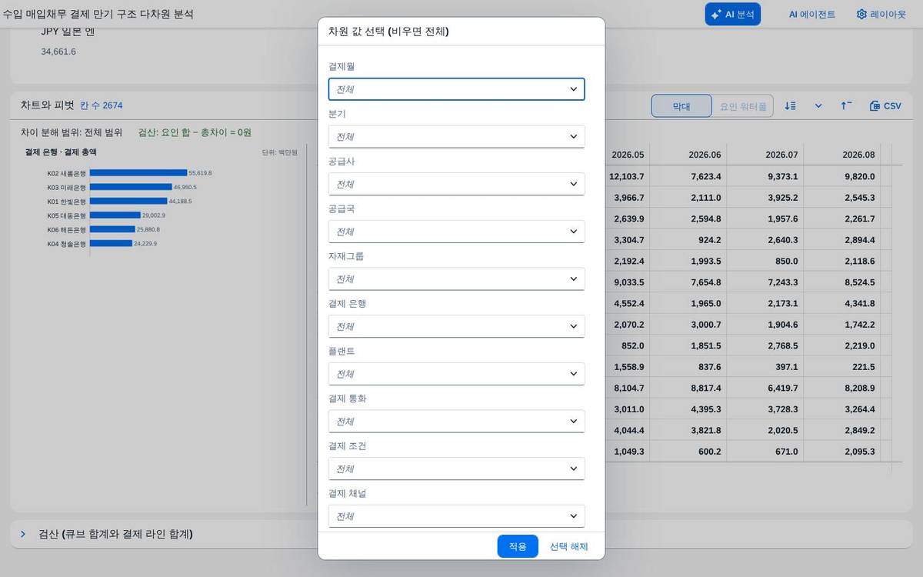Switch to 요인 워터폴 chart view
The image size is (923, 577).
[743, 106]
